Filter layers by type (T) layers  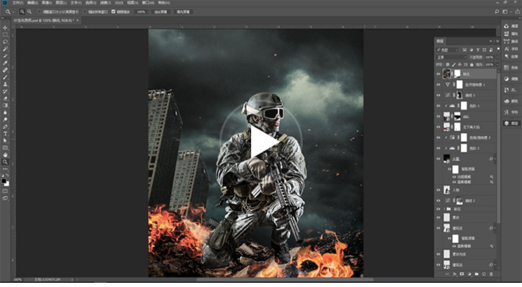coord(478,50)
